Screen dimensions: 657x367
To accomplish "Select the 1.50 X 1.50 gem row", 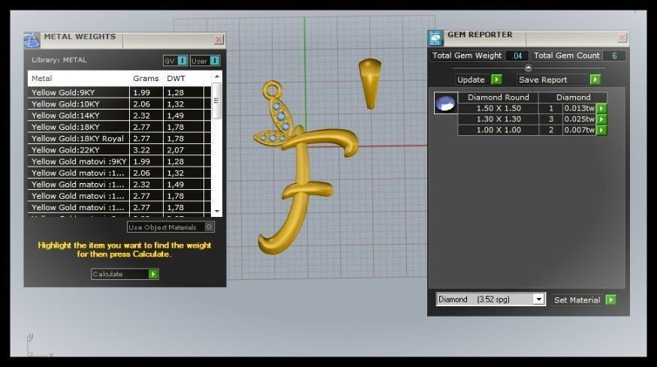I will pos(532,109).
